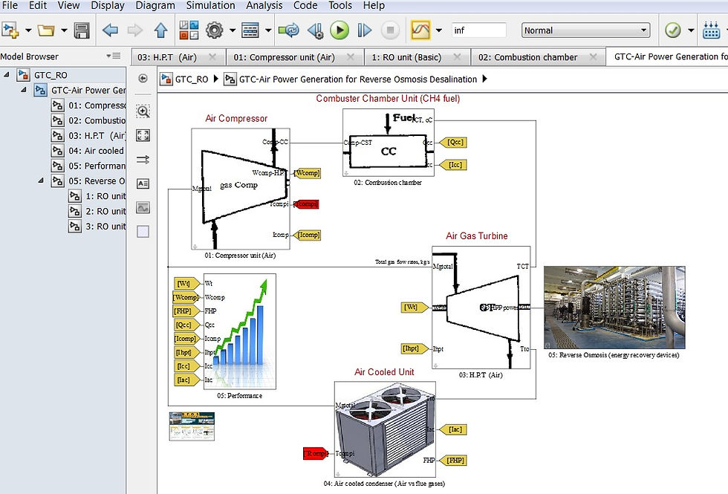The image size is (728, 494).
Task: Launch the Model Advisor checkmark
Action: [673, 30]
